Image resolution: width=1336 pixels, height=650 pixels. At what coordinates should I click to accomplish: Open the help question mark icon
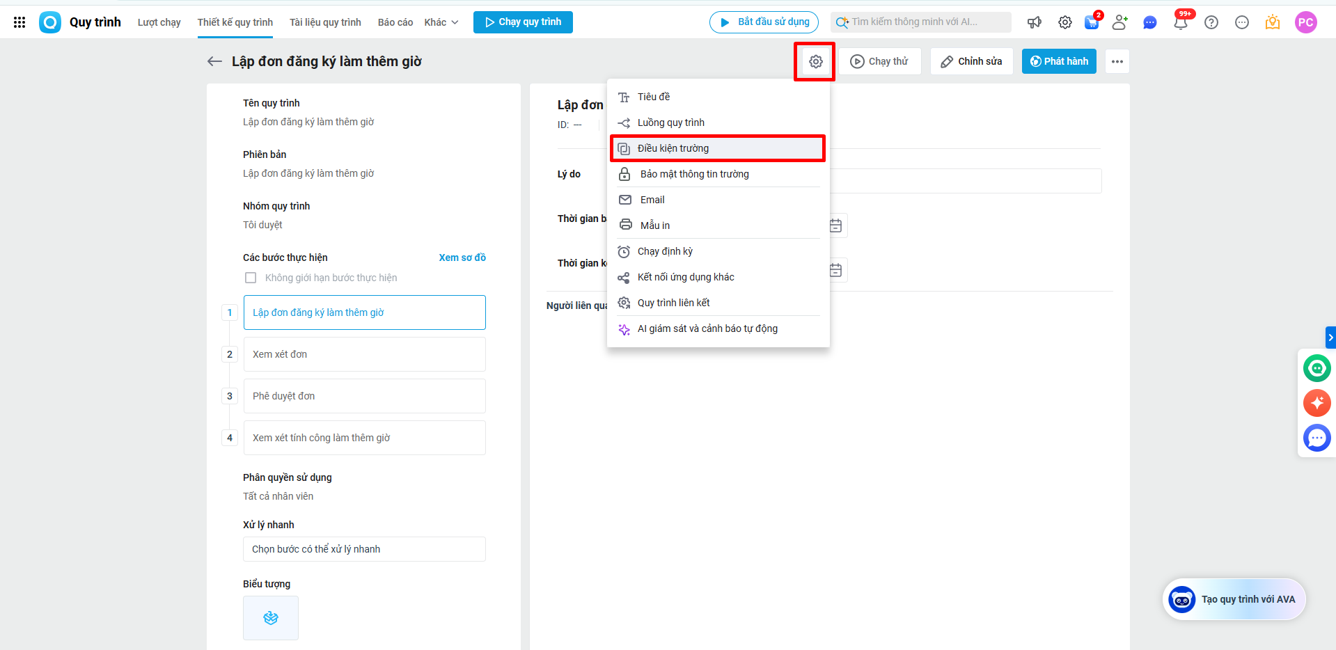point(1211,22)
